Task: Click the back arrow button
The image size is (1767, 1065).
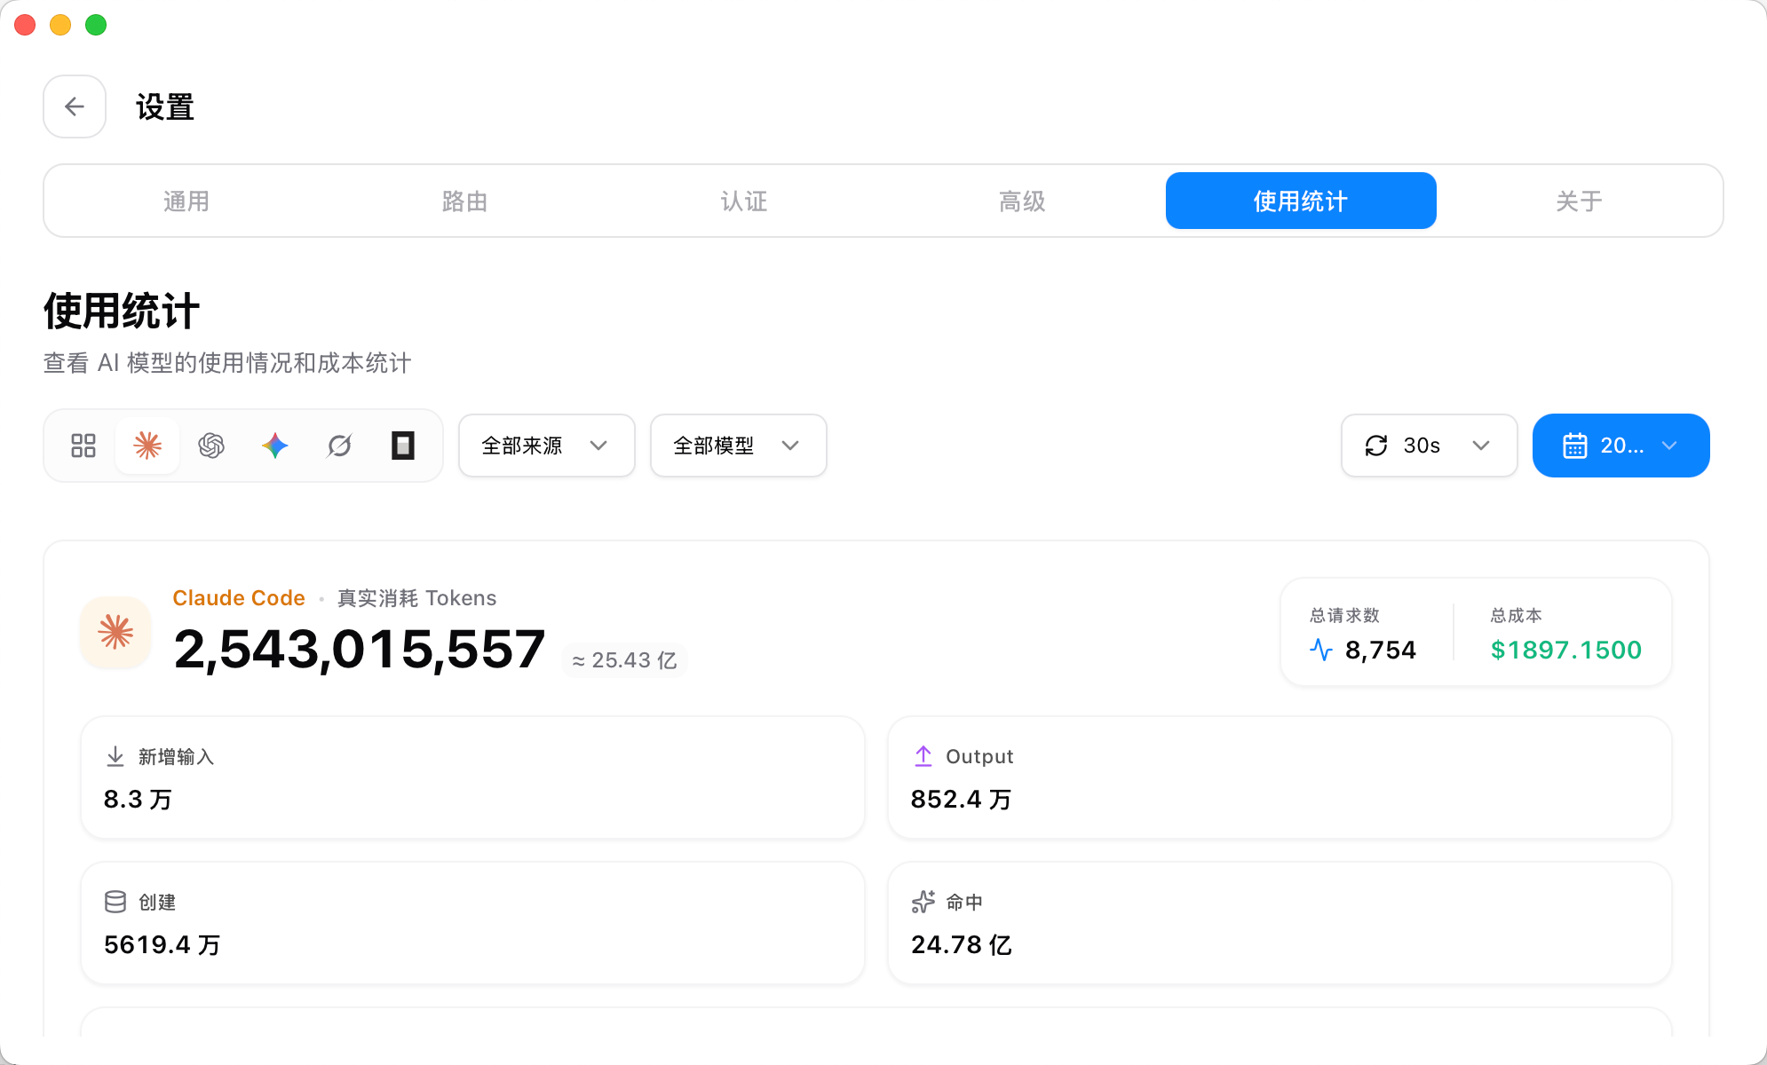Action: click(75, 106)
